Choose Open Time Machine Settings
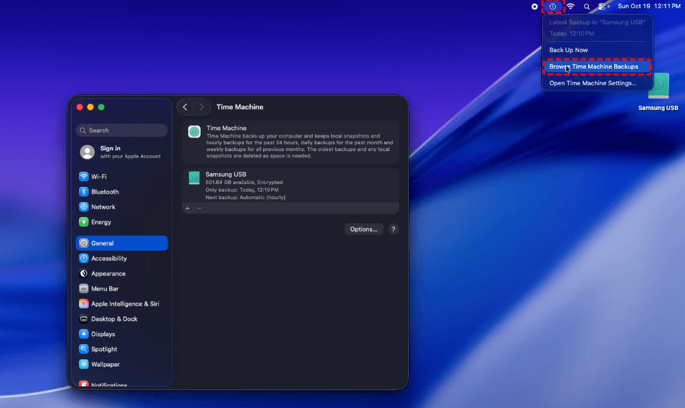The width and height of the screenshot is (685, 408). click(592, 83)
